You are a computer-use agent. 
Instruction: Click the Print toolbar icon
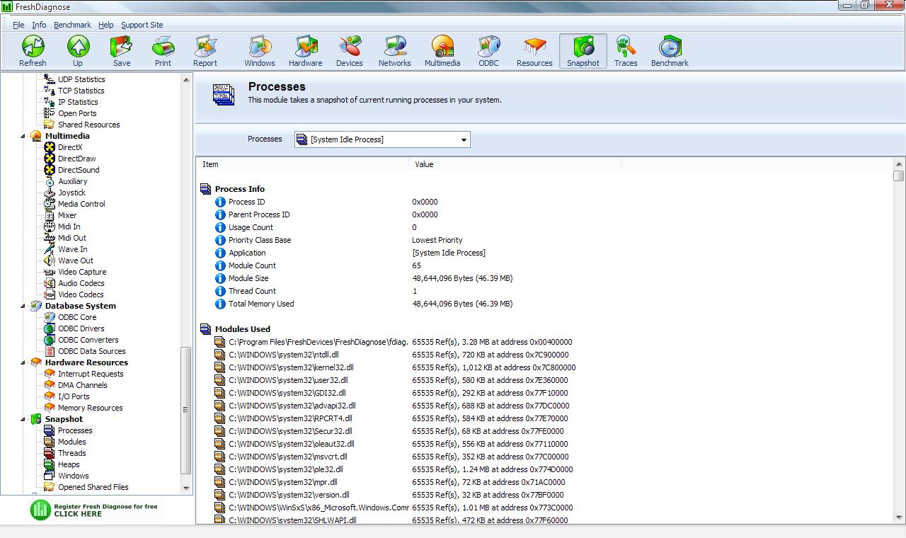[x=163, y=51]
